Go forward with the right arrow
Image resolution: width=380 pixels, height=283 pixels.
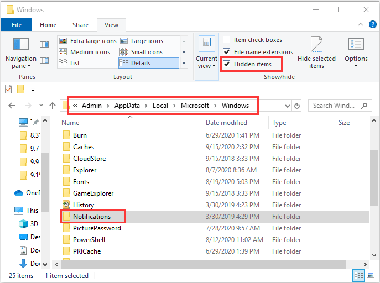click(28, 106)
